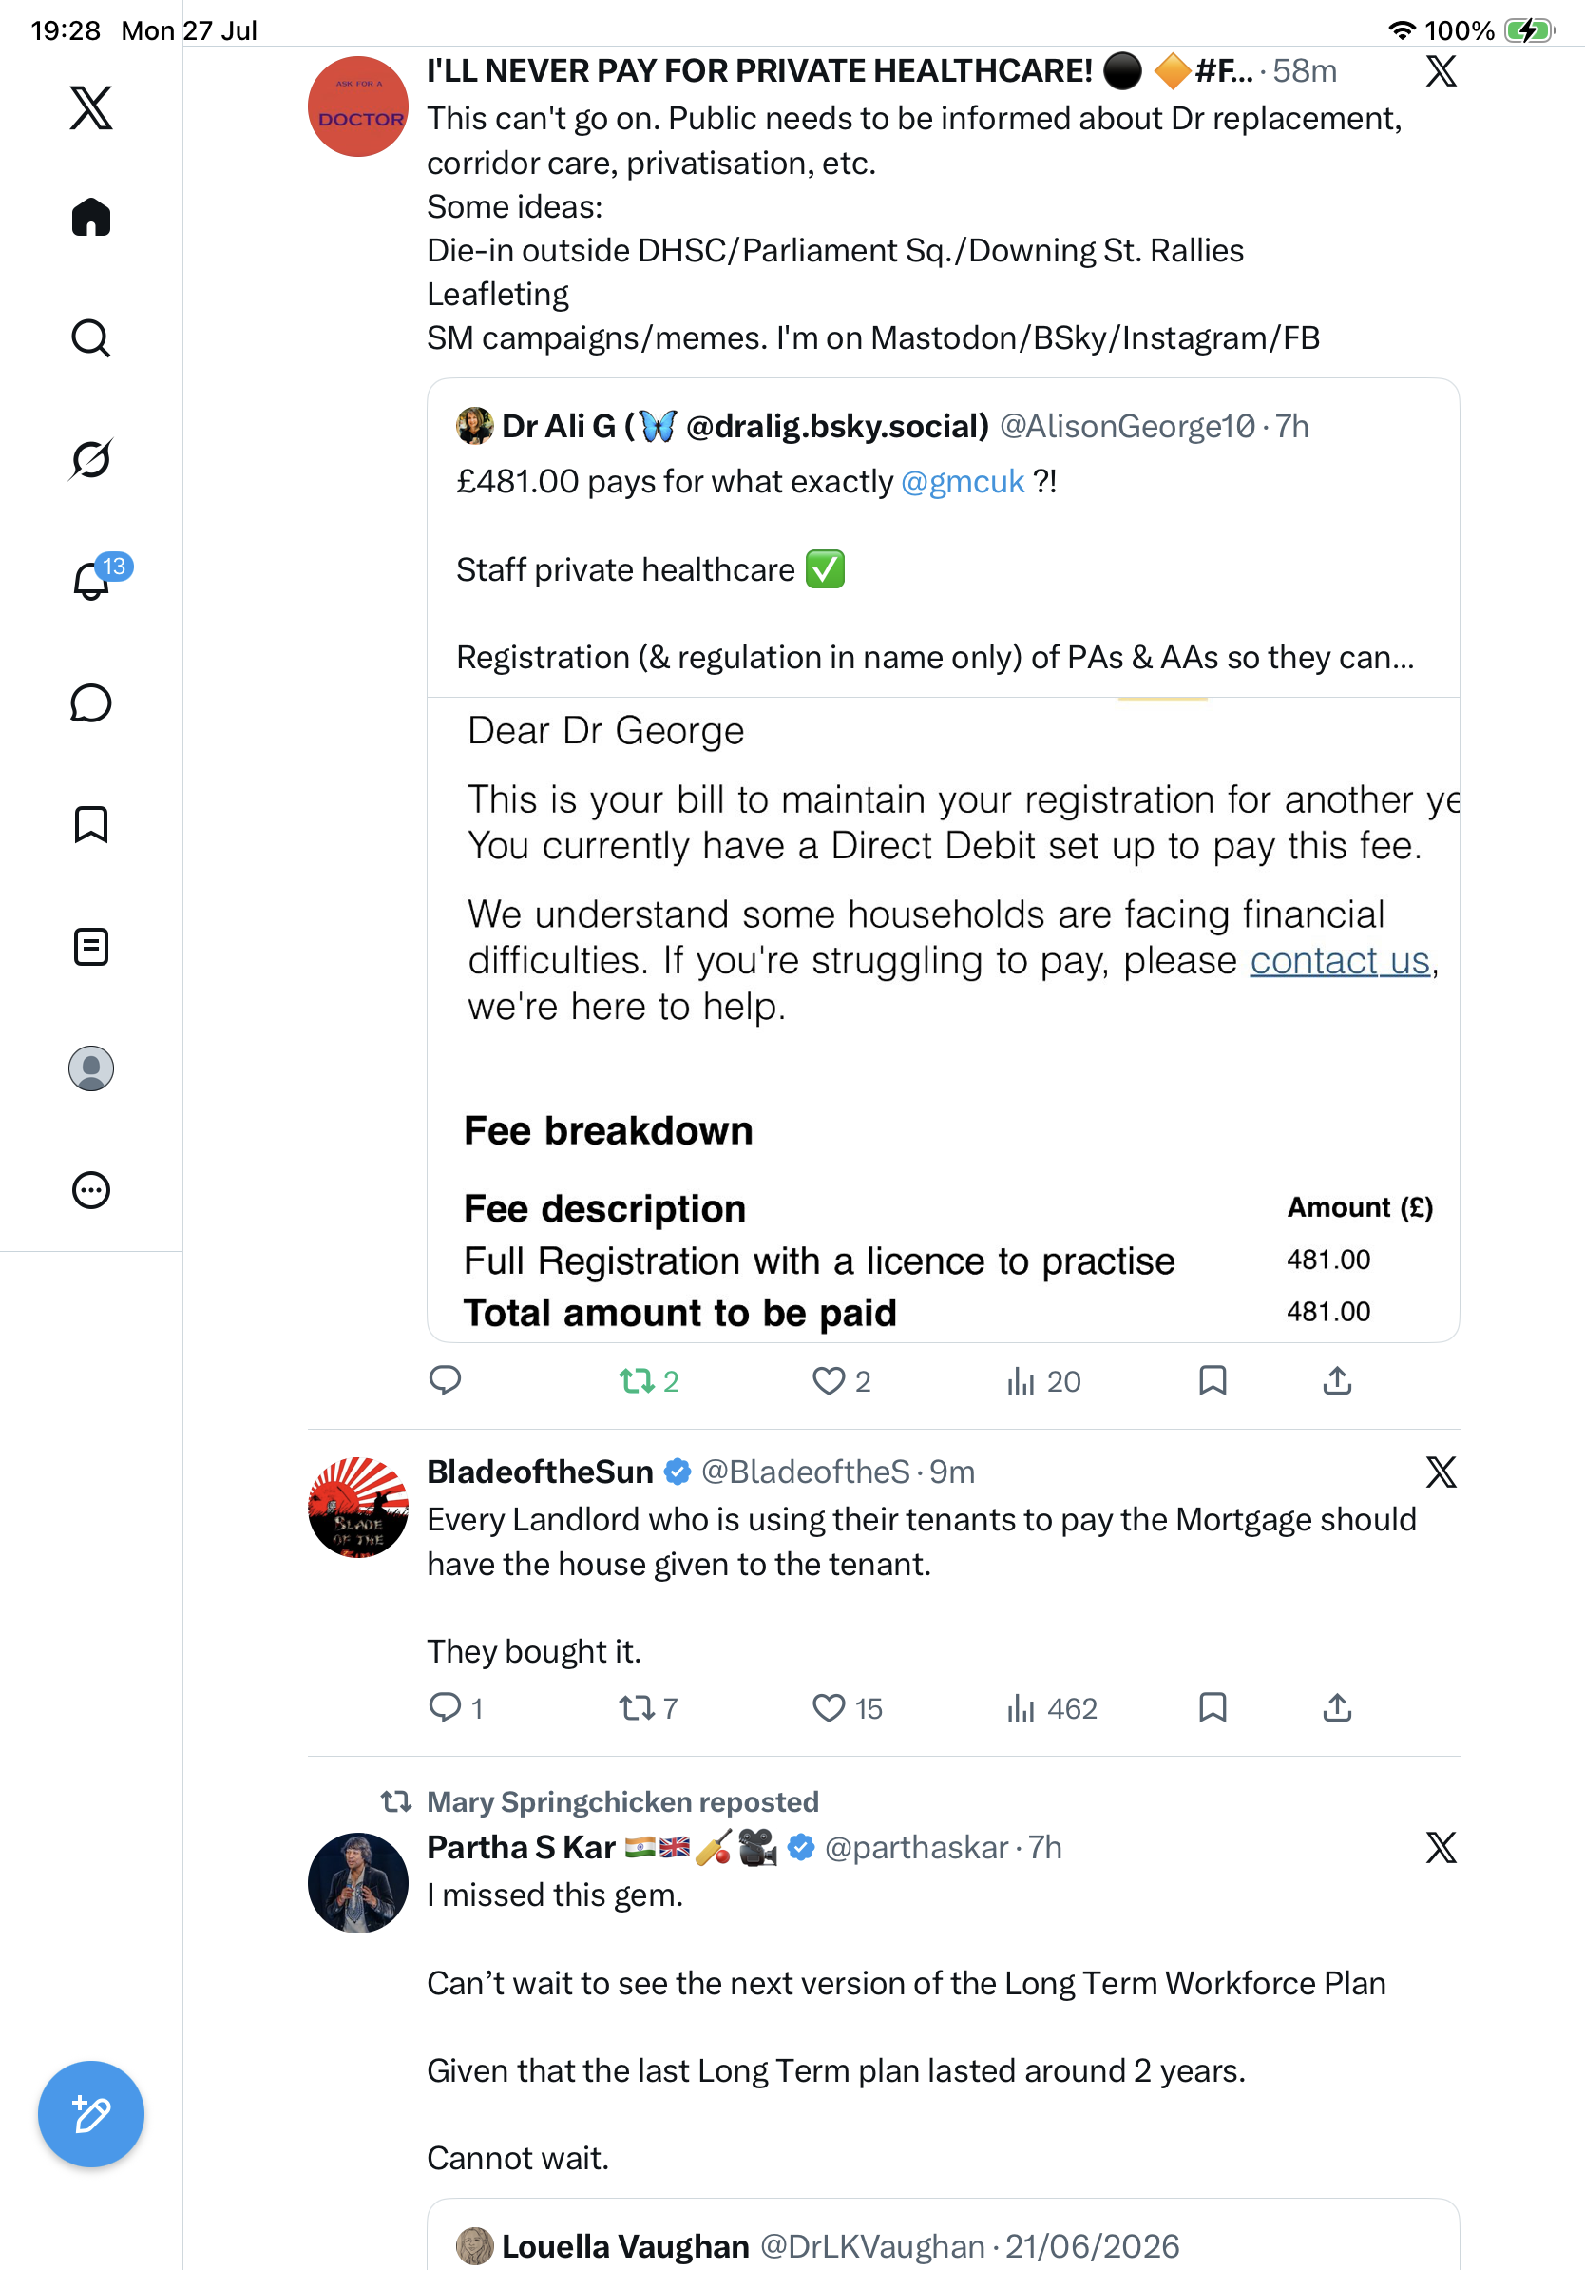The height and width of the screenshot is (2270, 1585).
Task: Open the GMC fee breakdown image
Action: (944, 1019)
